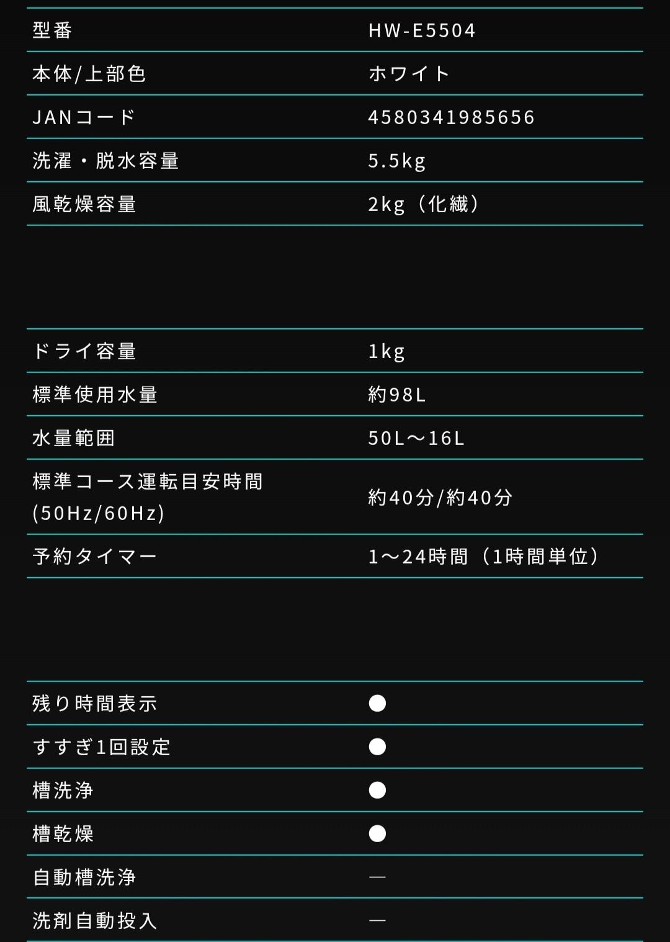The image size is (670, 942).
Task: Click the dot in the 槽洗浄 row
Action: (x=377, y=790)
